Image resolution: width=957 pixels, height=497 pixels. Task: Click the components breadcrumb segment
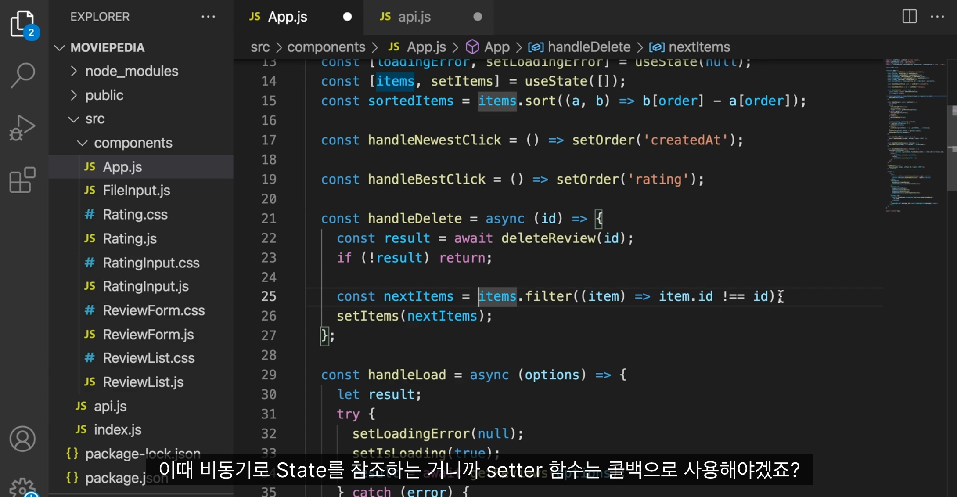click(326, 47)
